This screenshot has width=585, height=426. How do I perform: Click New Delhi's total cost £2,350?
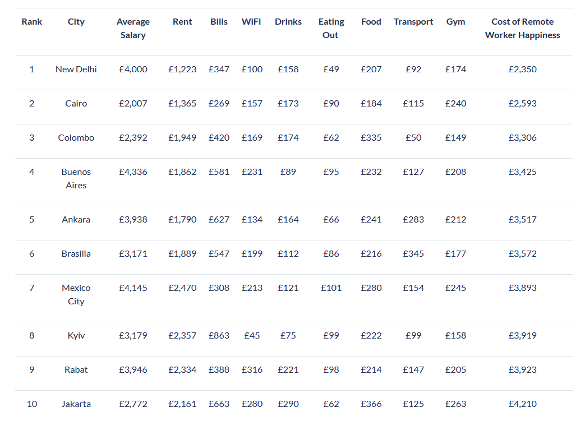522,70
